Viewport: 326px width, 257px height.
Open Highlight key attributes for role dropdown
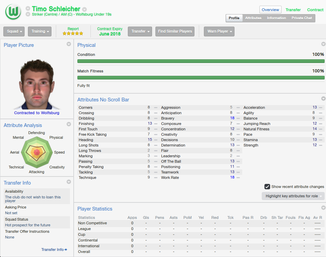click(293, 196)
